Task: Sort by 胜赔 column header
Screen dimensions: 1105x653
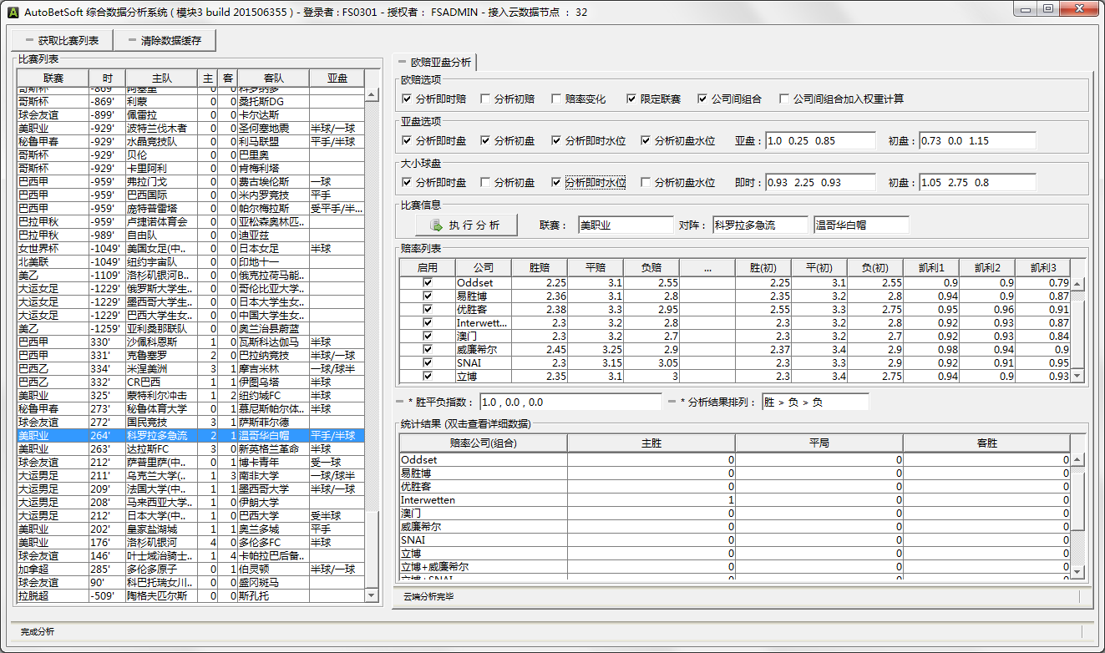Action: (x=540, y=267)
